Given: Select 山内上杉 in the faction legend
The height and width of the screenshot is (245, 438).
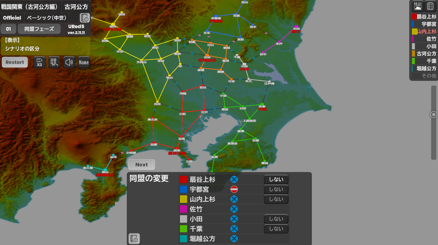Looking at the screenshot, I should coord(424,32).
